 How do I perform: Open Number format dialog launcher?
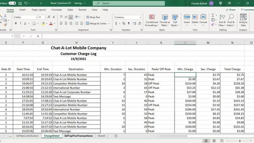(141, 30)
